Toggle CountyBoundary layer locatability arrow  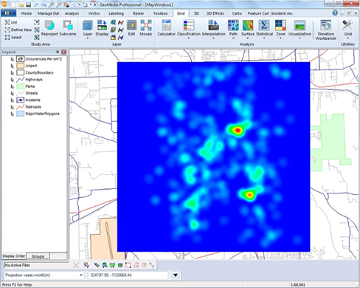(12, 73)
